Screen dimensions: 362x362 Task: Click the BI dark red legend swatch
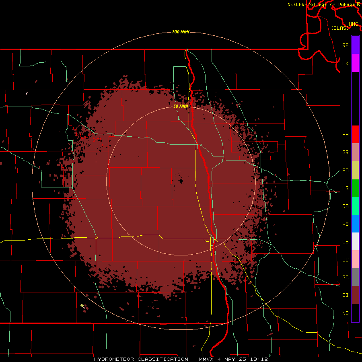355,295
